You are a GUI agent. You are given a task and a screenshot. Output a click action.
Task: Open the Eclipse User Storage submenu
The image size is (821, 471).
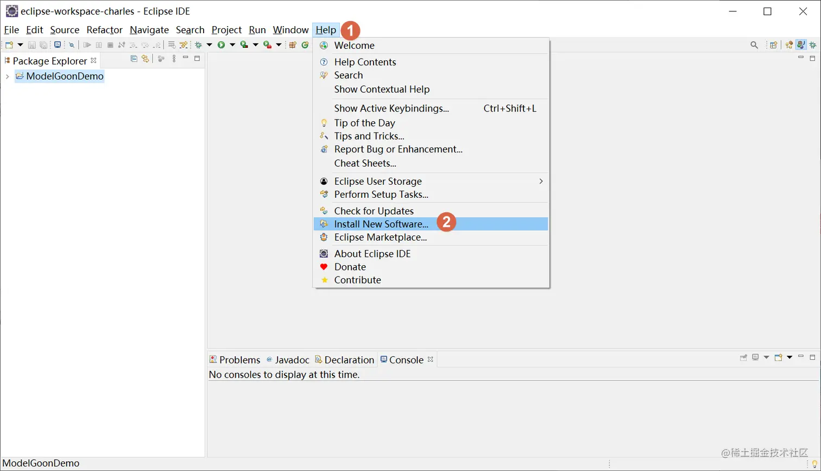point(431,181)
